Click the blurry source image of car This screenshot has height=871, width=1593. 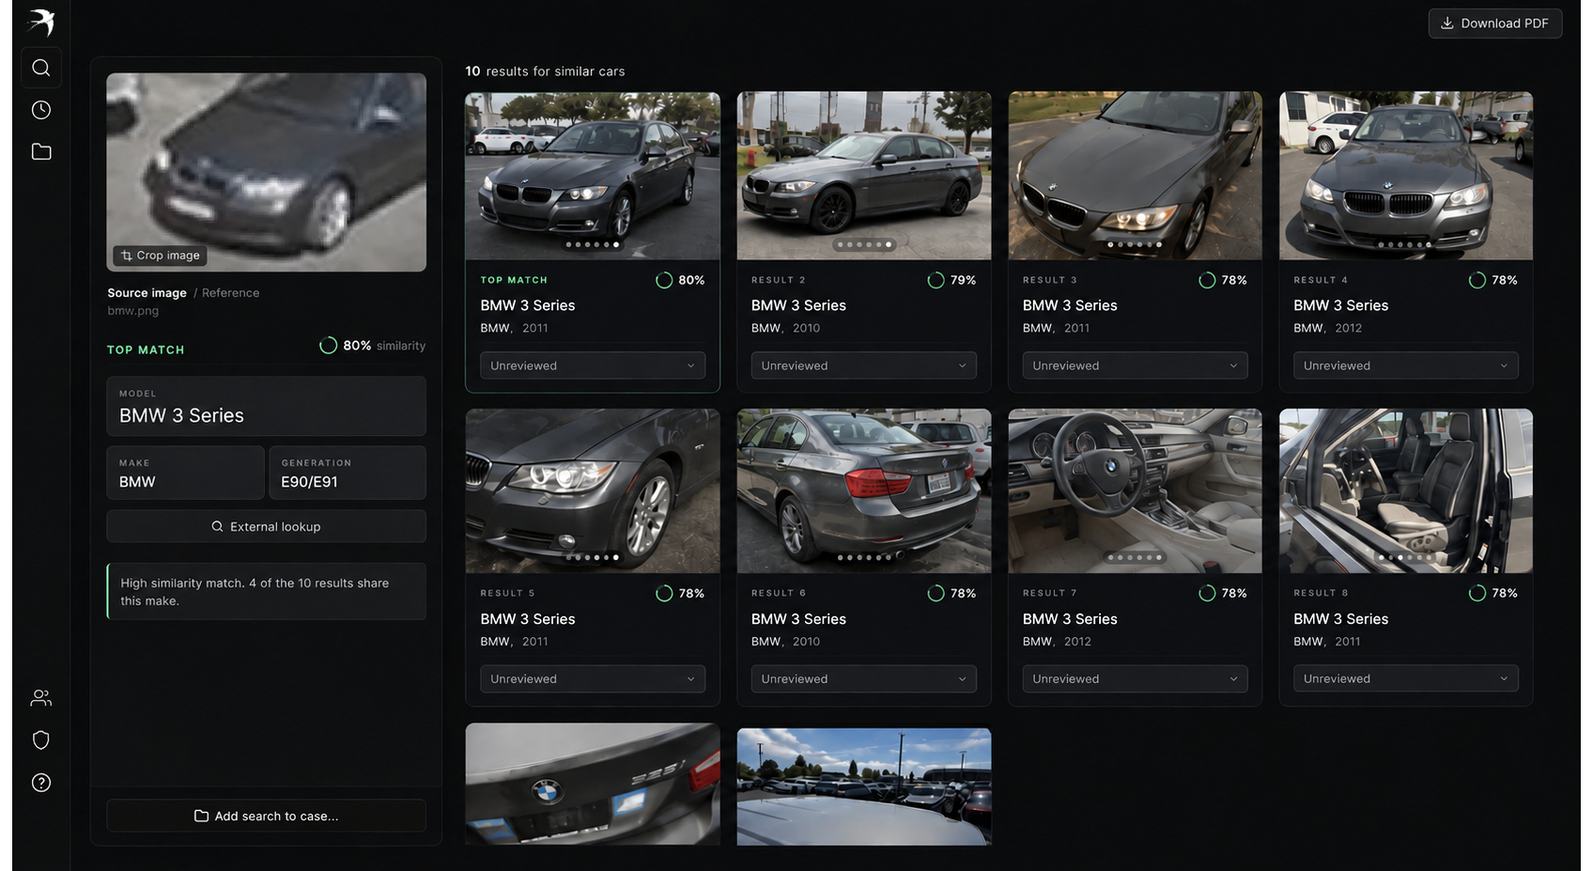[267, 172]
